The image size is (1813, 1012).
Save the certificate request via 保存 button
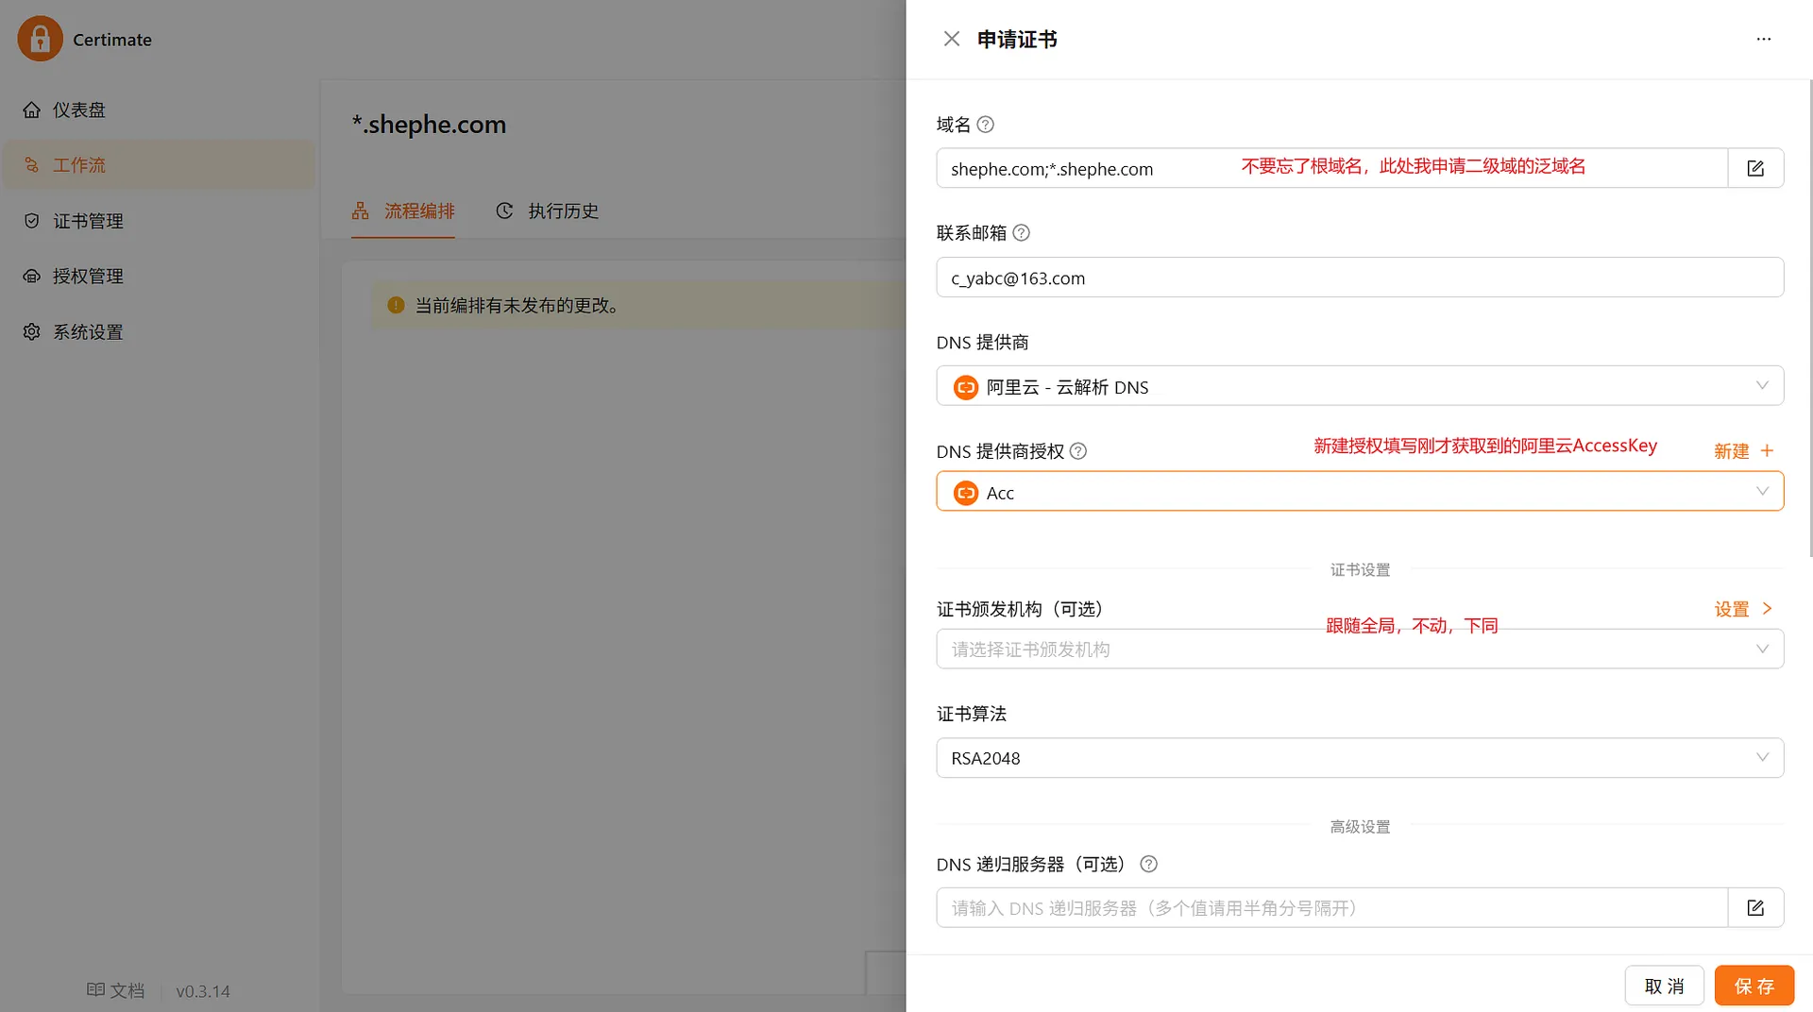pyautogui.click(x=1754, y=985)
